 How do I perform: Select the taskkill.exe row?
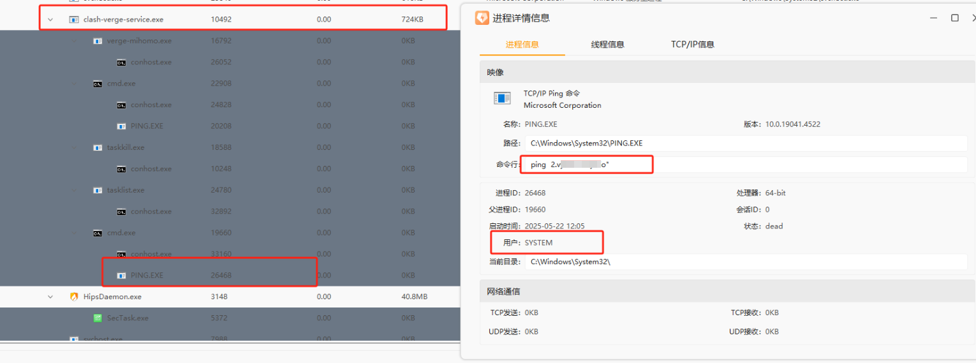230,147
